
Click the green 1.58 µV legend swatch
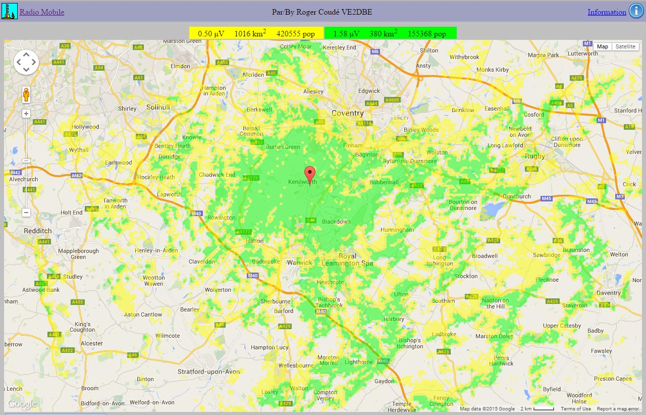(390, 33)
